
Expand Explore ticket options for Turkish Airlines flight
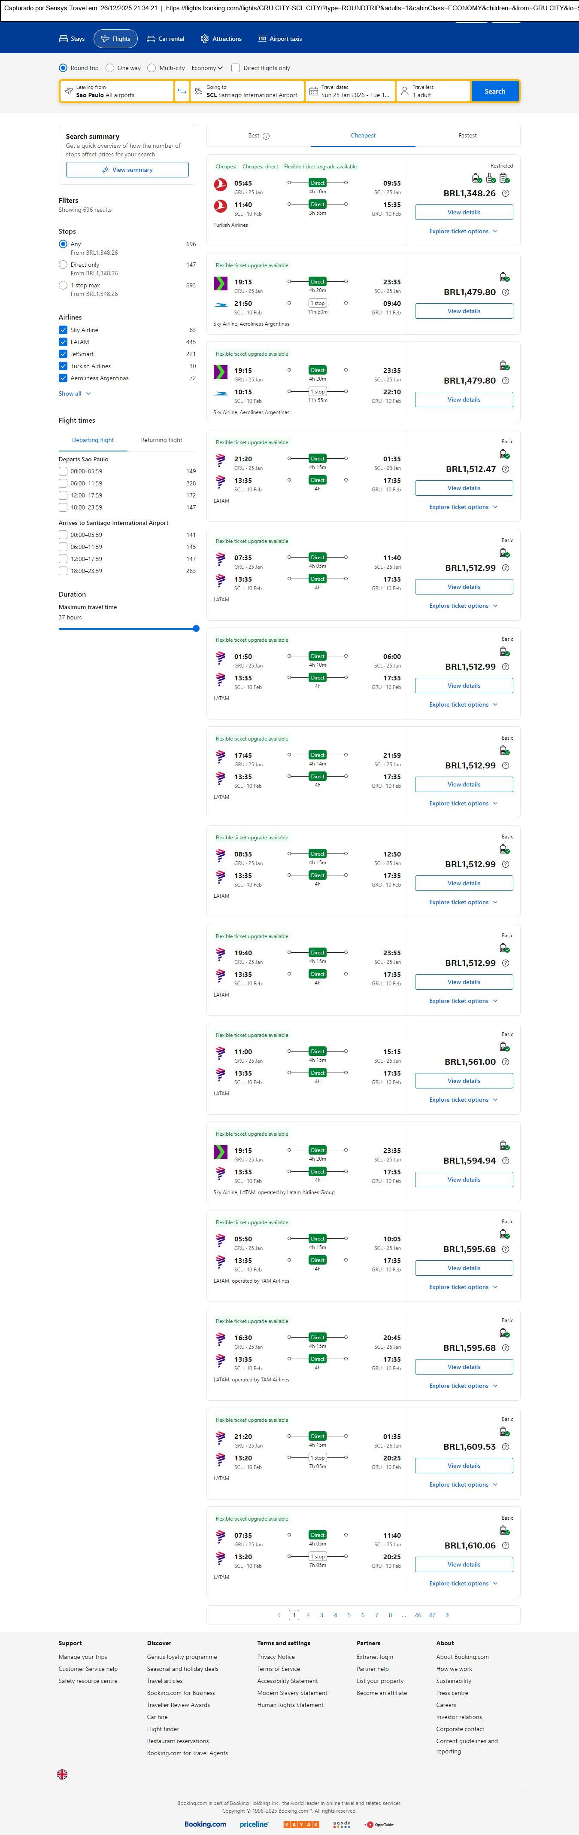464,232
